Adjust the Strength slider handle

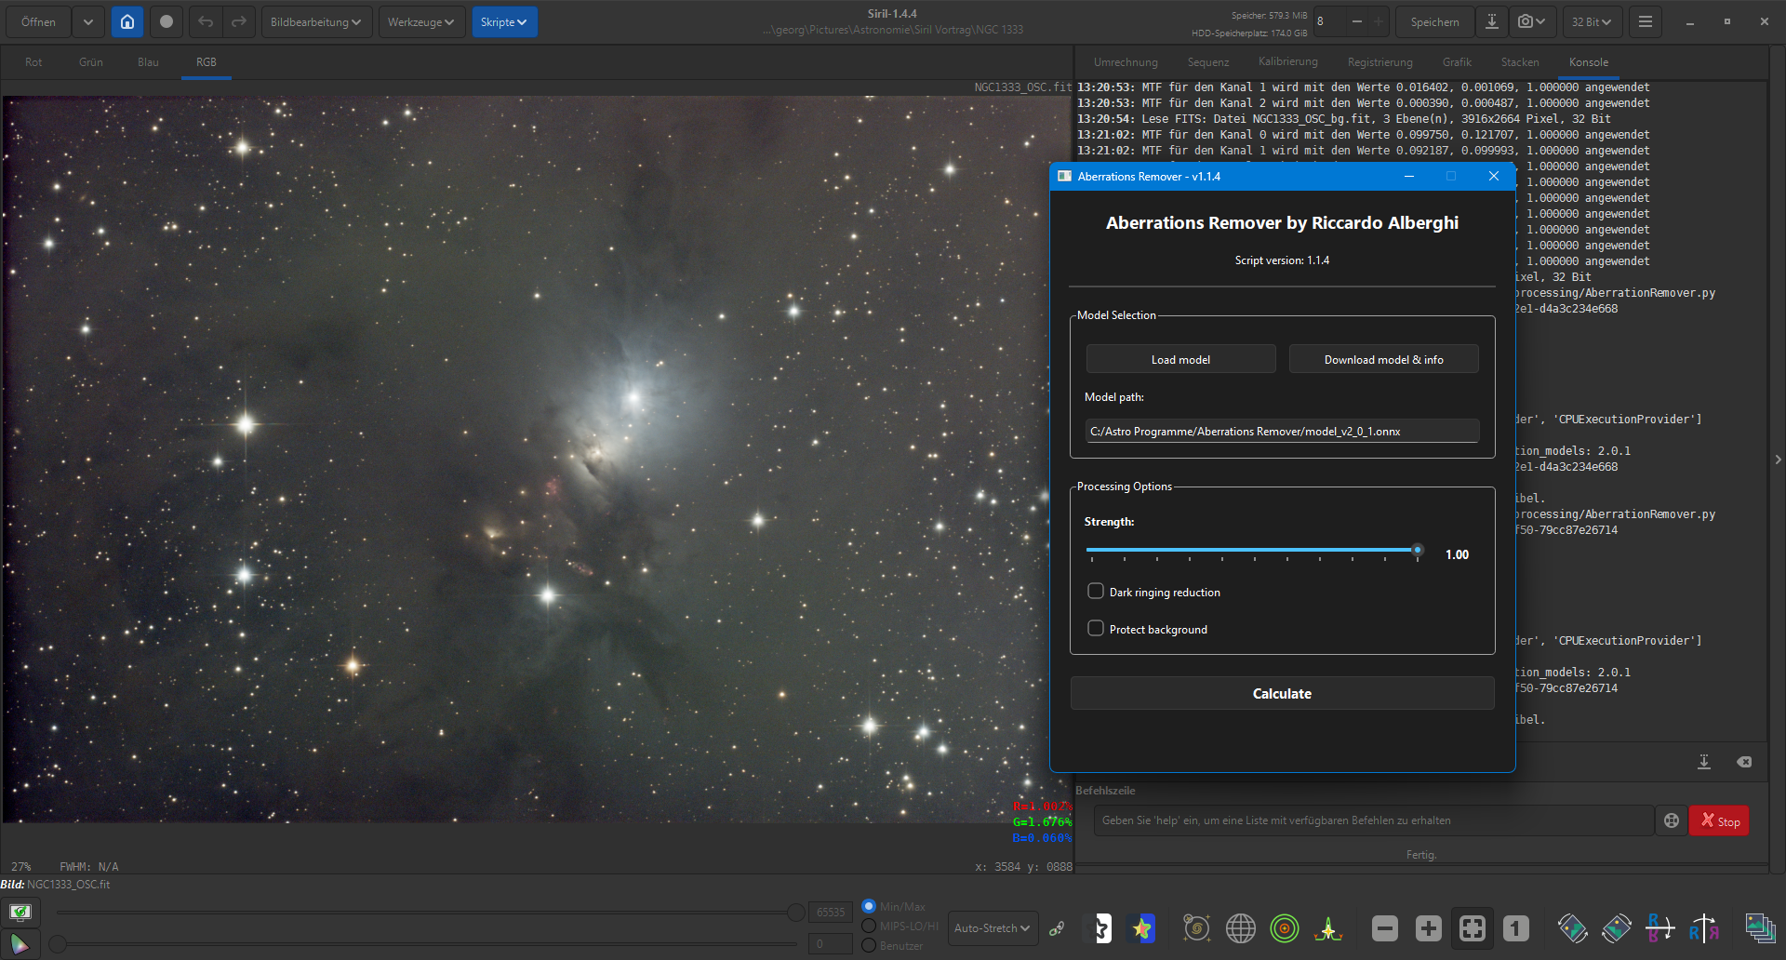click(1417, 550)
